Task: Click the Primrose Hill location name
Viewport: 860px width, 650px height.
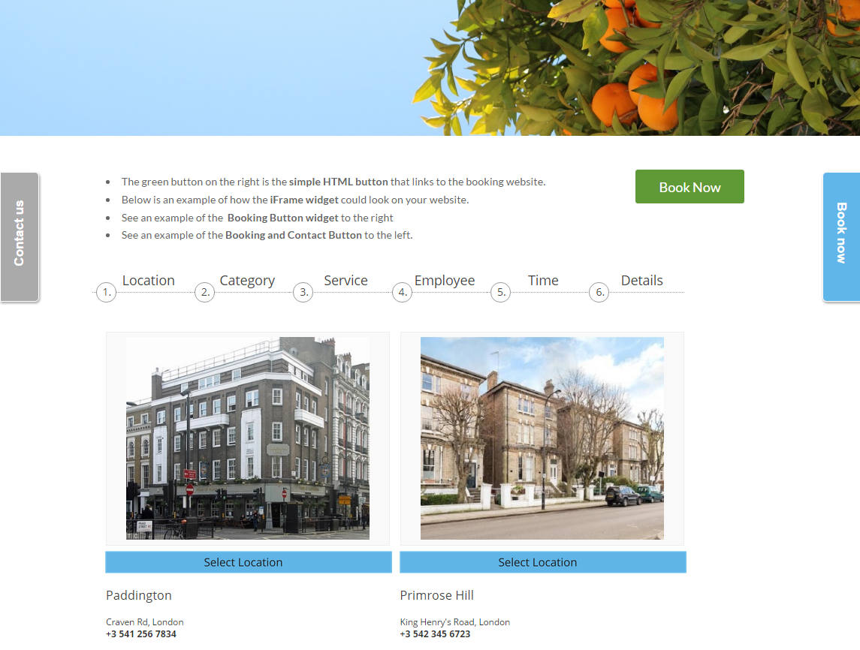Action: tap(436, 595)
